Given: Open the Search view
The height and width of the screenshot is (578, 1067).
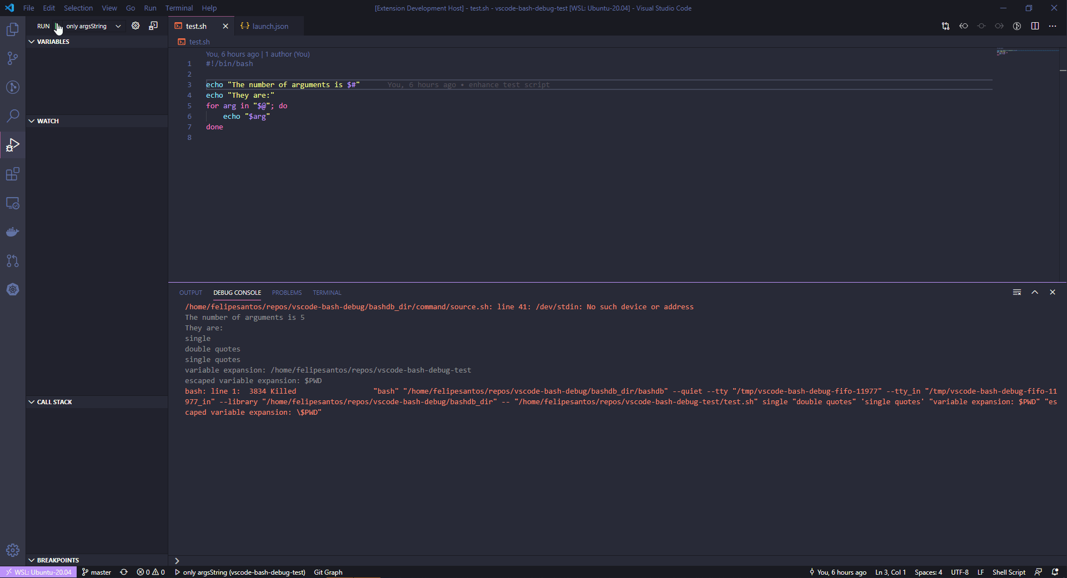Looking at the screenshot, I should pos(12,116).
